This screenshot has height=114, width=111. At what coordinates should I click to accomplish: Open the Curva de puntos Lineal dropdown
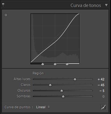43,107
